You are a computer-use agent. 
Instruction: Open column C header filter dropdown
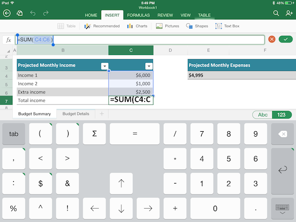pyautogui.click(x=149, y=66)
